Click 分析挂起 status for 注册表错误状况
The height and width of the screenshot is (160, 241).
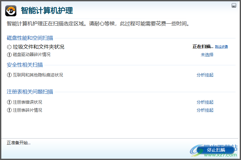point(205,102)
